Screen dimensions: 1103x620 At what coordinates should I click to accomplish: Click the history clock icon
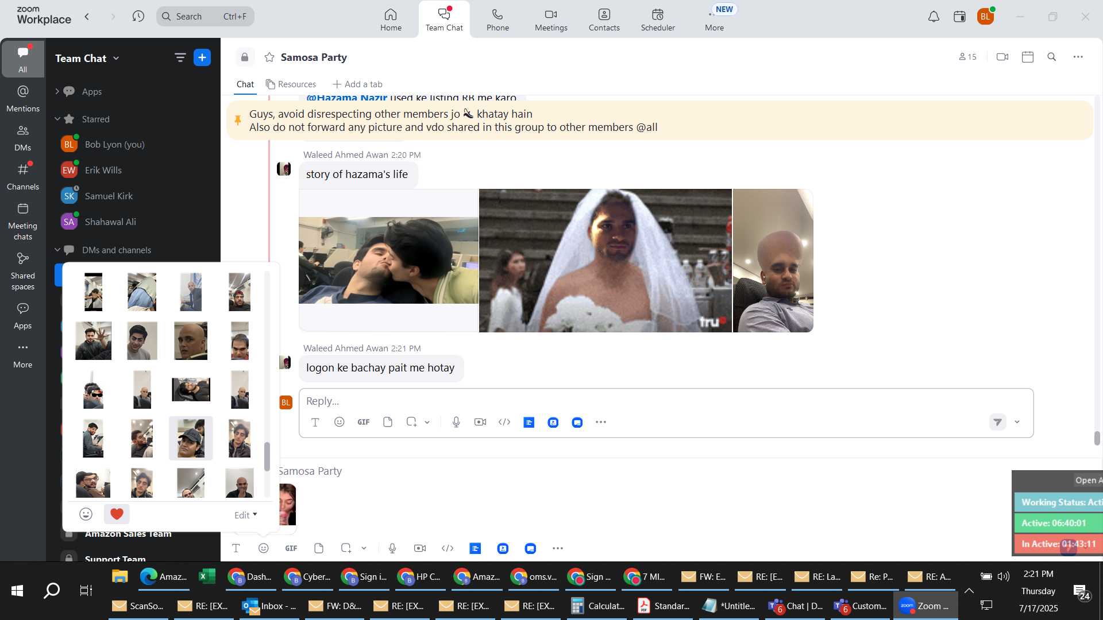click(138, 17)
